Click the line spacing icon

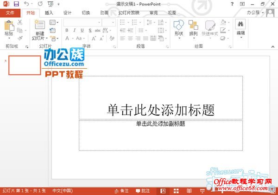149,22
